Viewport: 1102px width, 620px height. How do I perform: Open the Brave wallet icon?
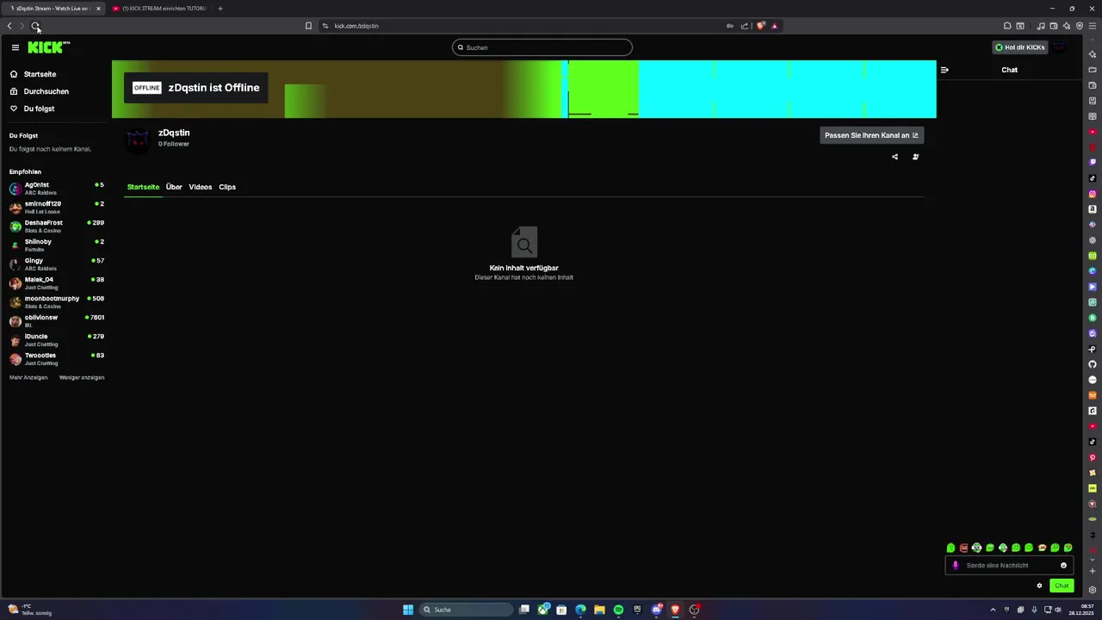pos(1054,26)
